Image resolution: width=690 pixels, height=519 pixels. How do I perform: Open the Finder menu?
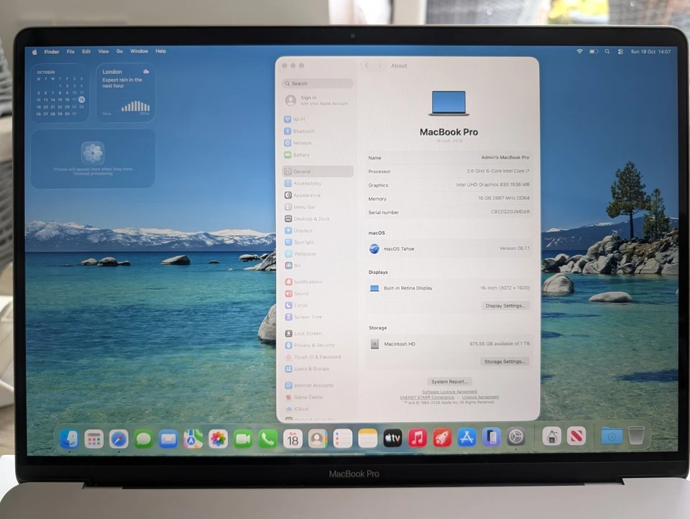point(52,52)
